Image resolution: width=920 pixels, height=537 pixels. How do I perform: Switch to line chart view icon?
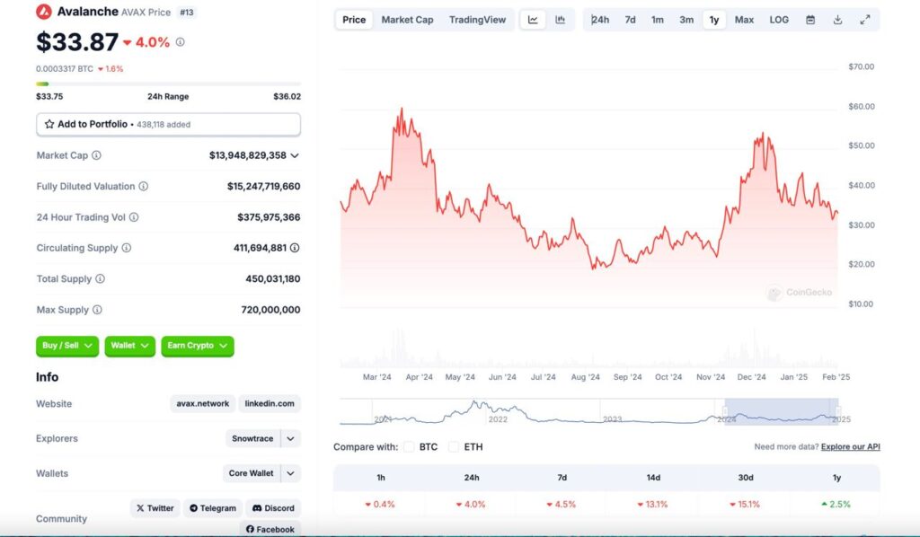coord(533,20)
